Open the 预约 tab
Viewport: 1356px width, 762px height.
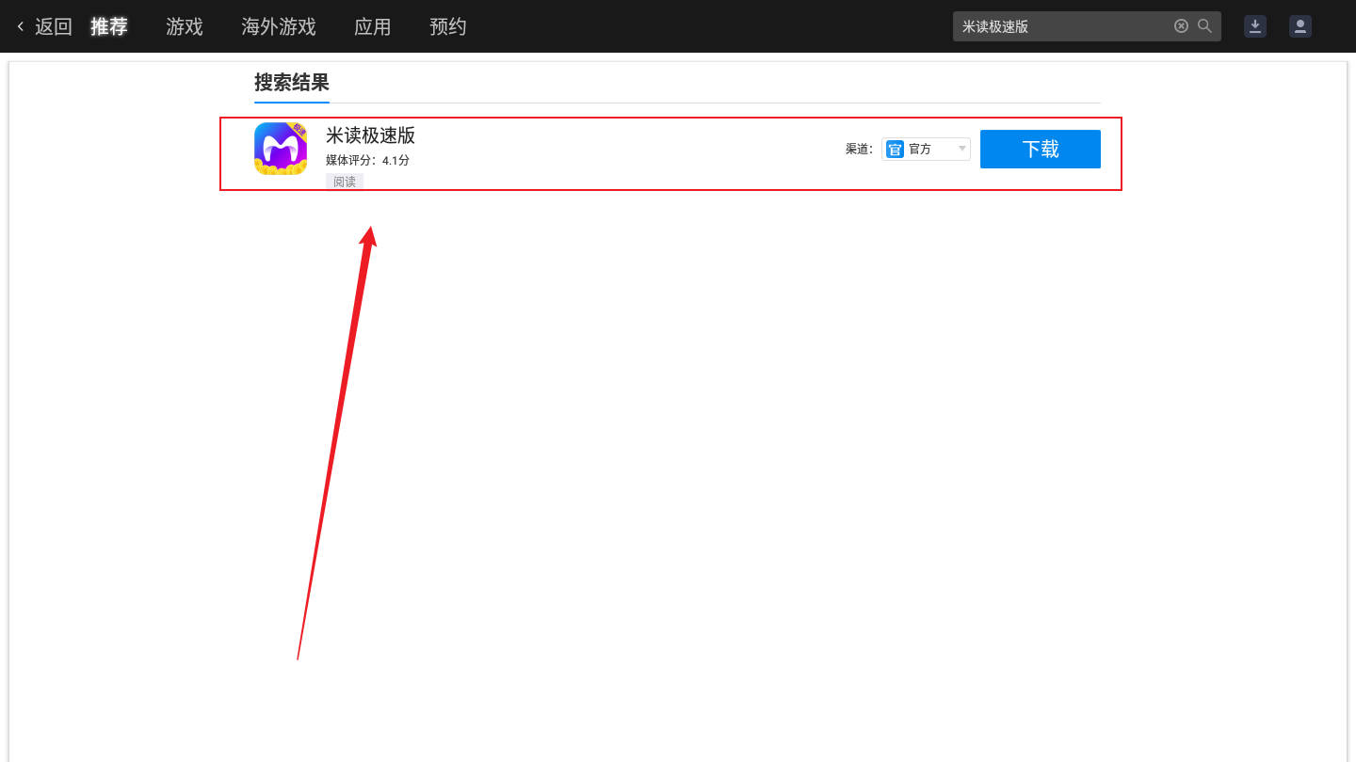point(448,26)
